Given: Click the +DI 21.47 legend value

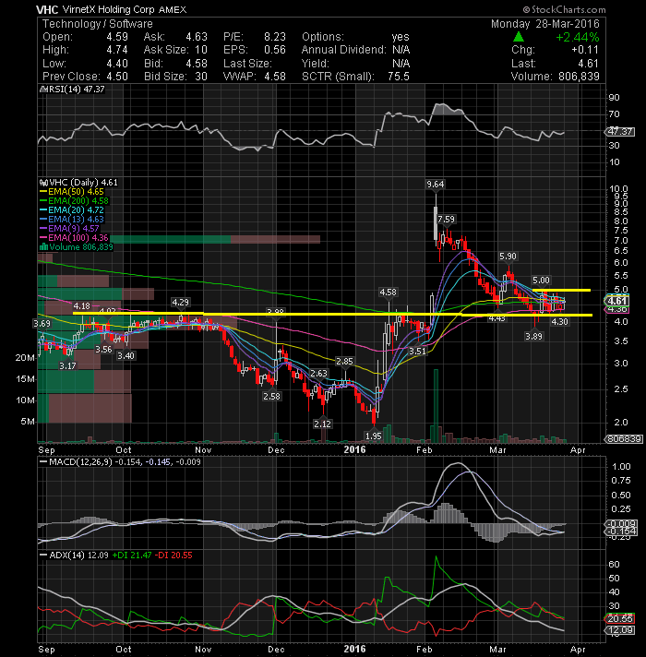Looking at the screenshot, I should point(132,555).
